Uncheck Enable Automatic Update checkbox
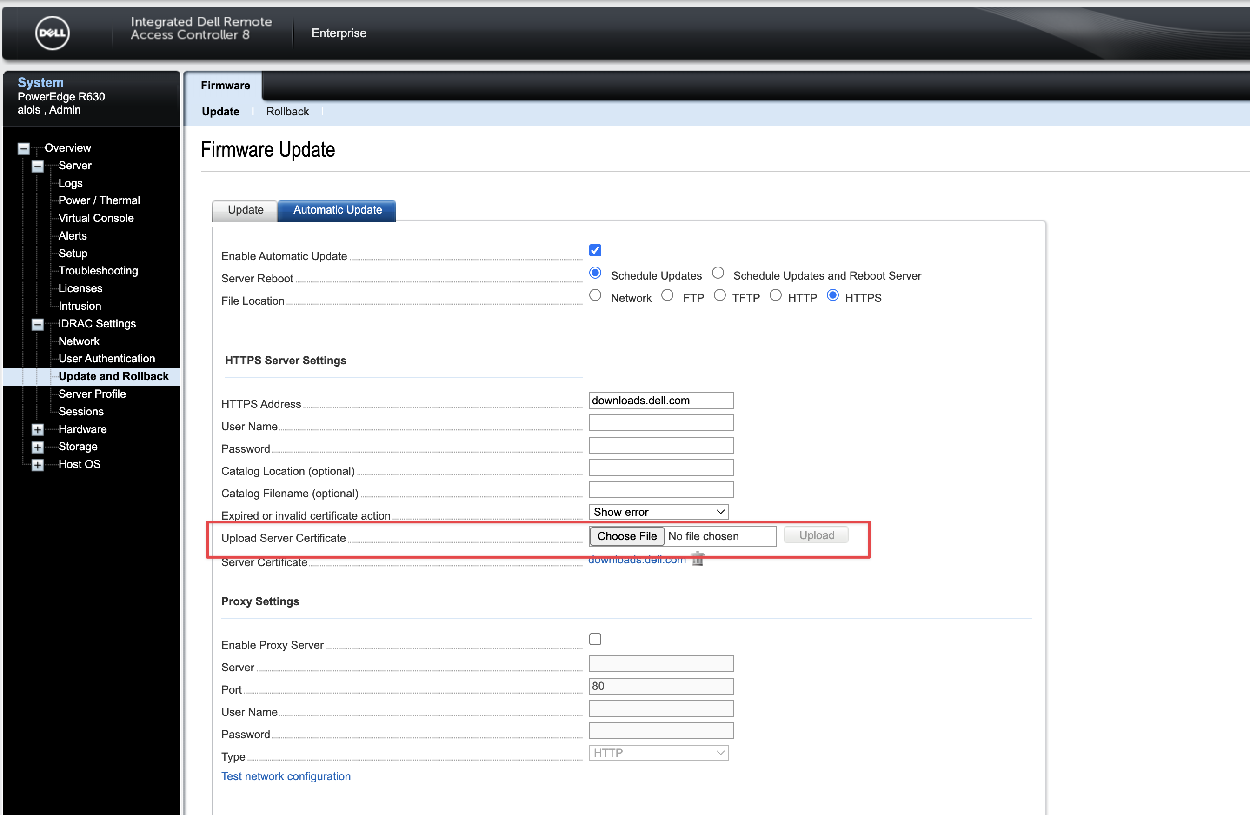Viewport: 1250px width, 815px height. coord(594,250)
